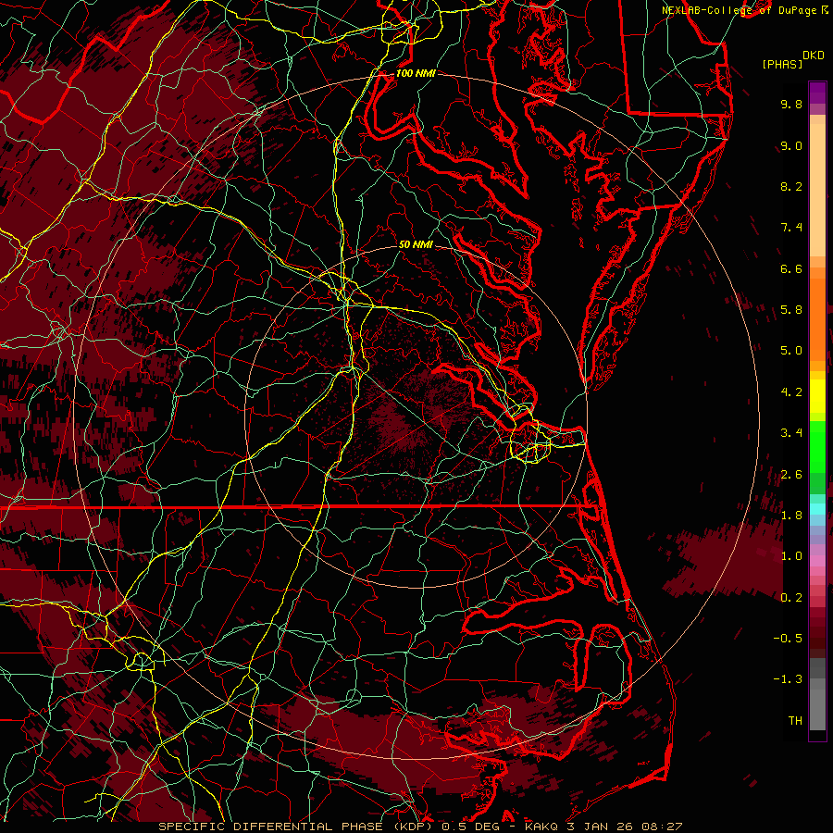
Task: Pick the cyan swatch beside 1.8
Action: [x=817, y=509]
